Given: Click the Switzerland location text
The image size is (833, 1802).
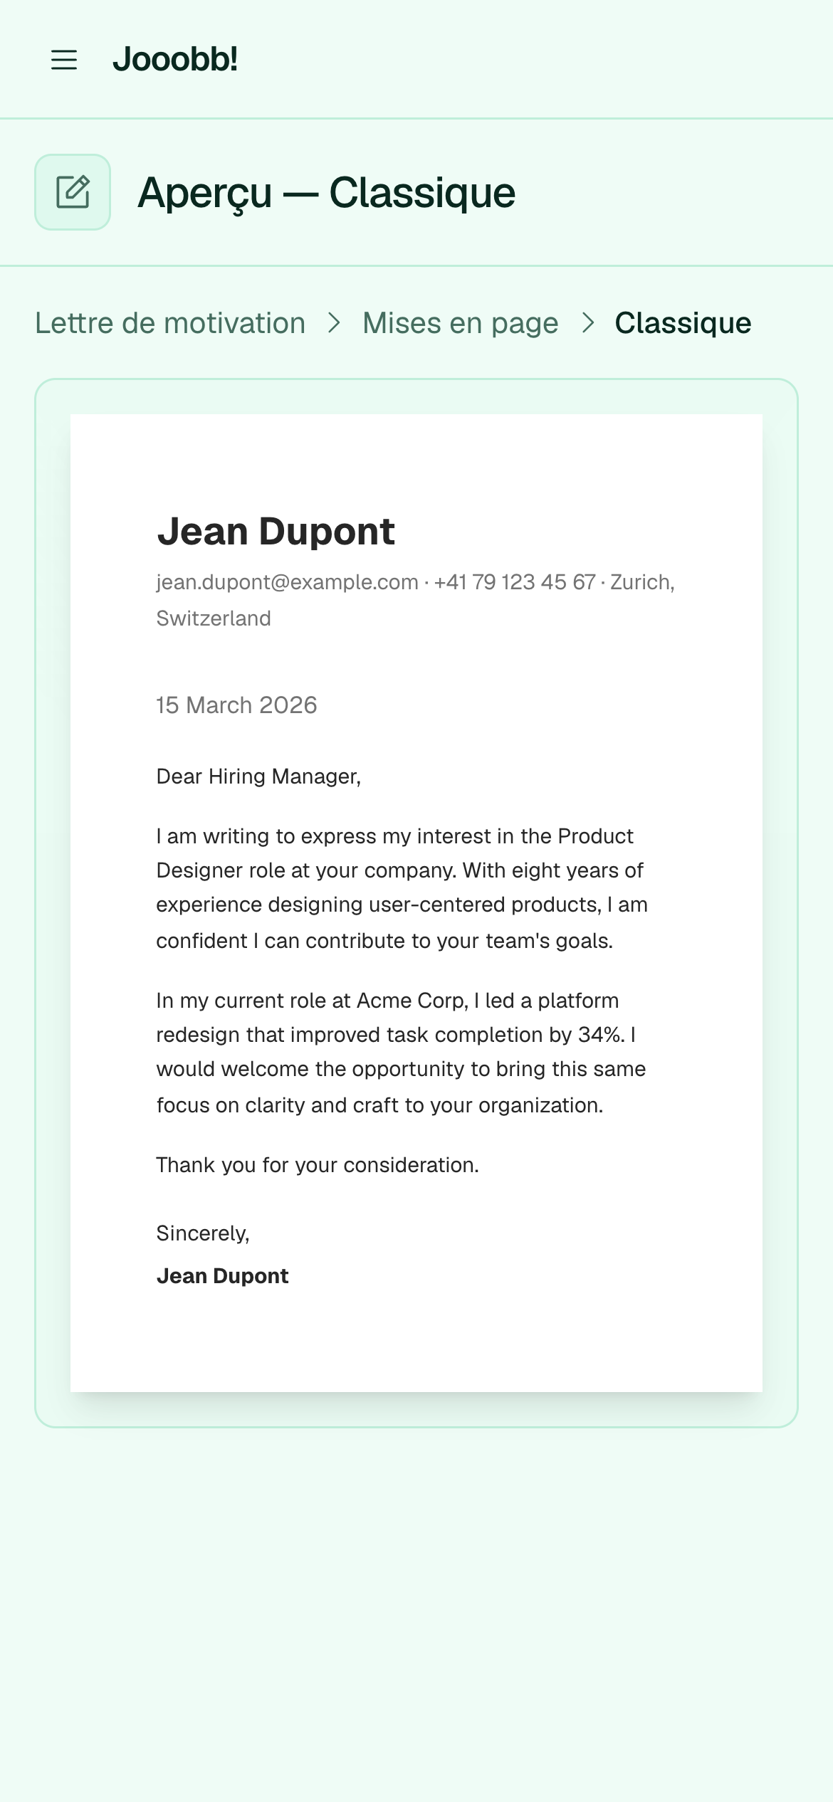Looking at the screenshot, I should coord(214,618).
